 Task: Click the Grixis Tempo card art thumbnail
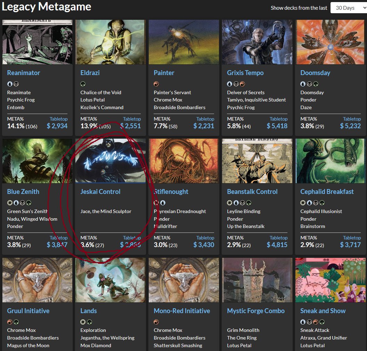point(257,42)
